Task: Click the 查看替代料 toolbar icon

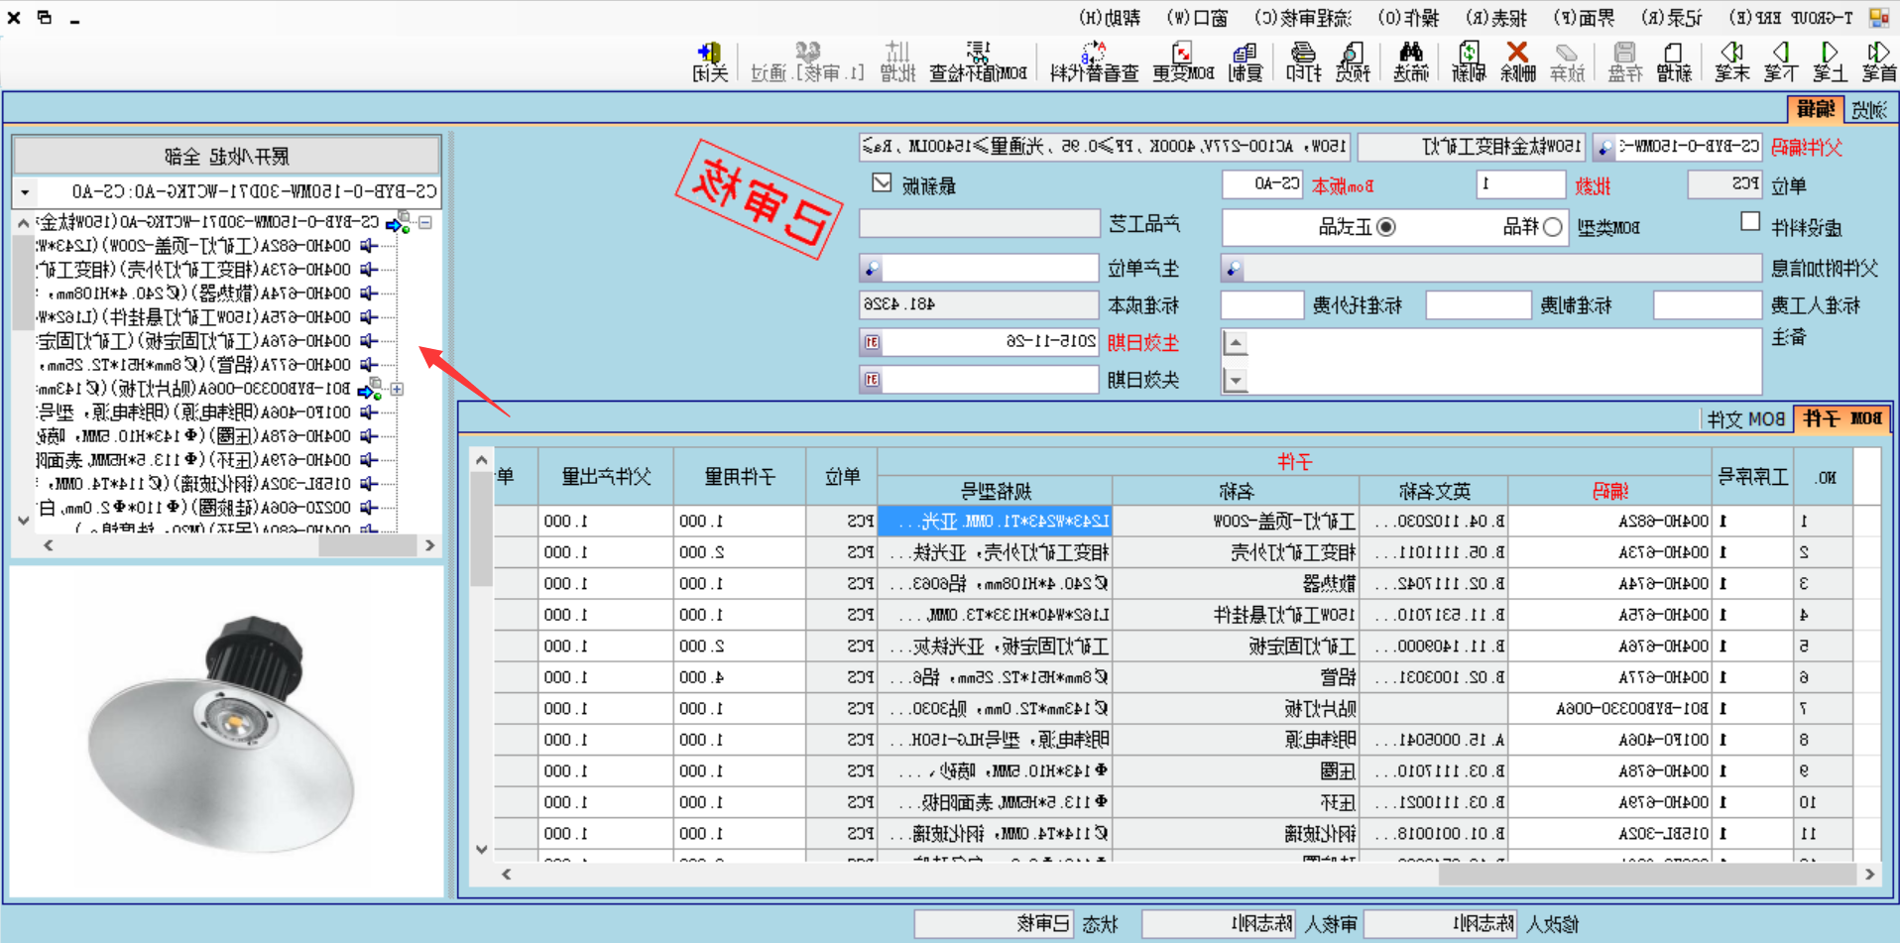Action: tap(1091, 61)
